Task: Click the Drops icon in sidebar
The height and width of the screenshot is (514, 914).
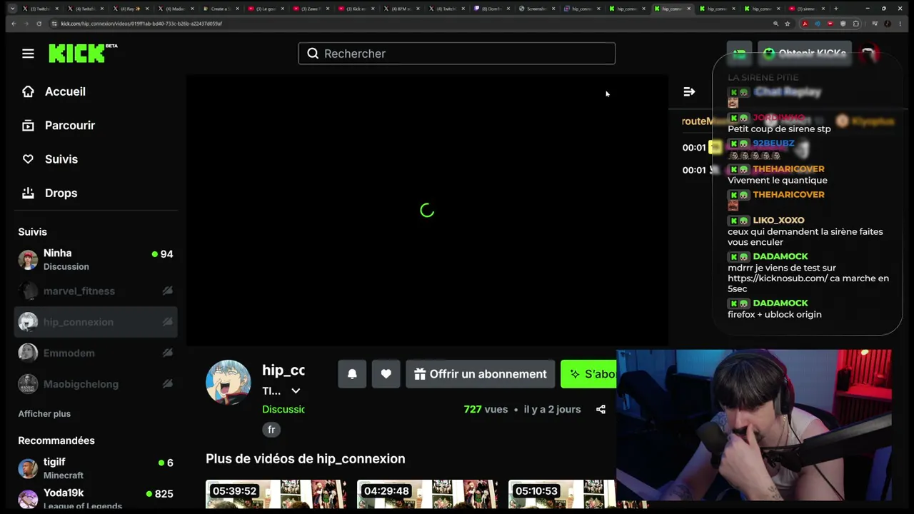Action: (28, 193)
